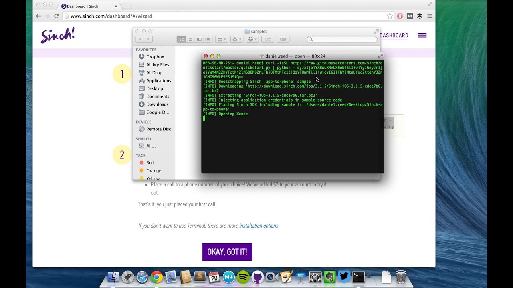Click the OKAY, GOT IT! button

(227, 252)
